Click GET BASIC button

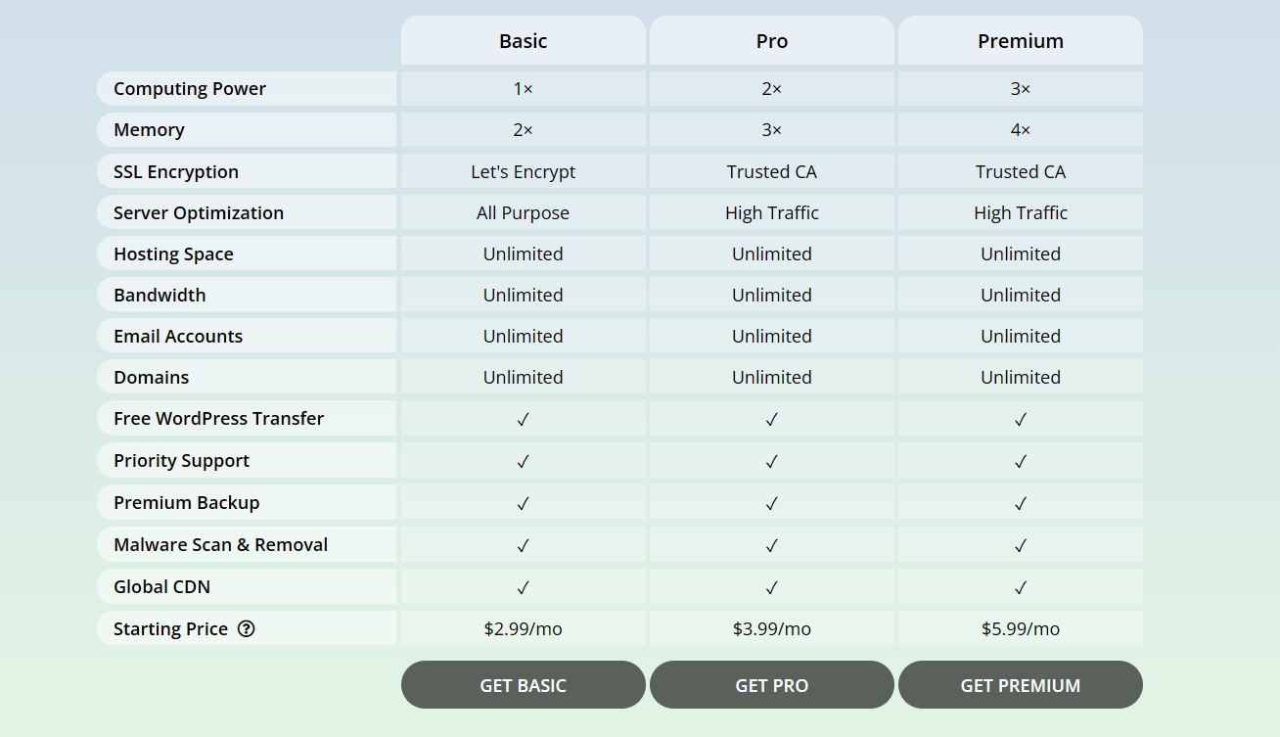[523, 685]
